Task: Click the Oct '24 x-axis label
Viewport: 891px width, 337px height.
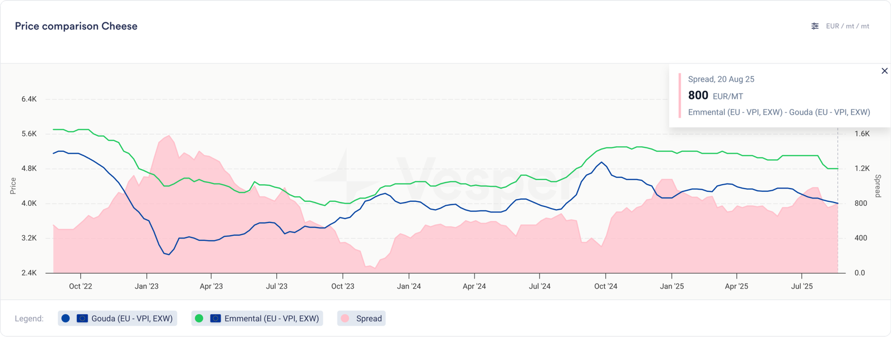Action: (x=605, y=286)
